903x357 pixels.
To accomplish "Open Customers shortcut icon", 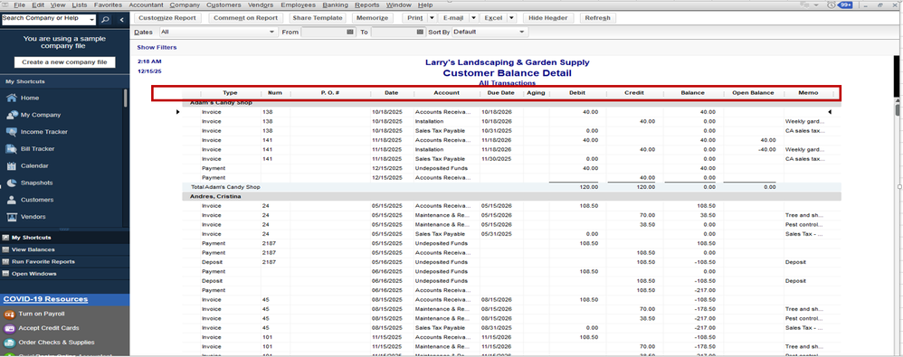I will coord(11,200).
